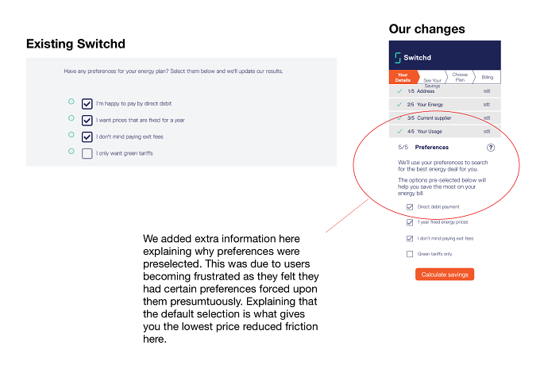Switch to the Choose Plan tab

click(460, 77)
